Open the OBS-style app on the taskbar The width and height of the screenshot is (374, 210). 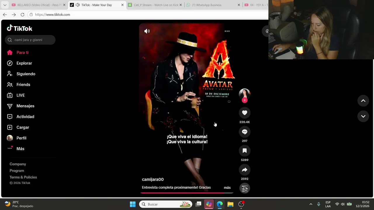tap(241, 204)
